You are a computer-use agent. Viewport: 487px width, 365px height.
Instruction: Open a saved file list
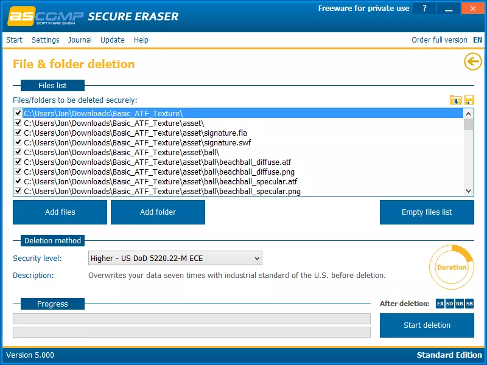point(455,99)
